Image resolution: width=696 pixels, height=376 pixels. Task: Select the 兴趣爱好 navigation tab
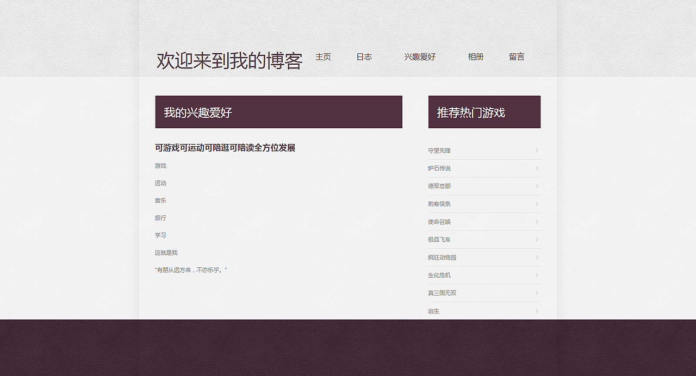click(x=420, y=57)
